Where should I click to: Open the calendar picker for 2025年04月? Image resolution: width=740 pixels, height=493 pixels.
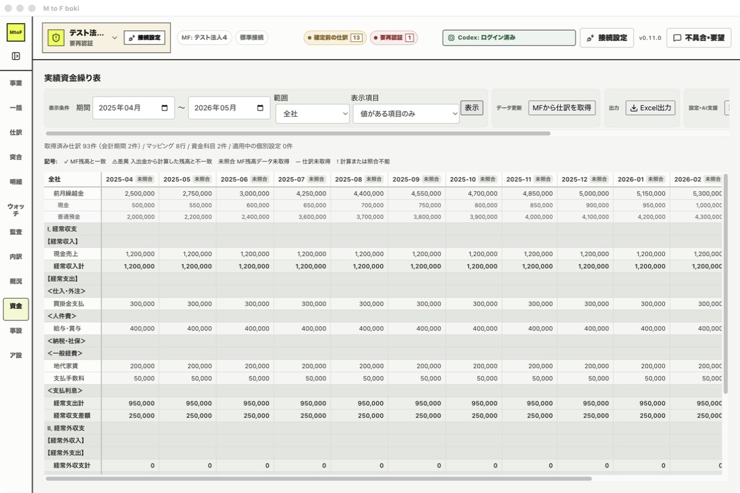[164, 108]
